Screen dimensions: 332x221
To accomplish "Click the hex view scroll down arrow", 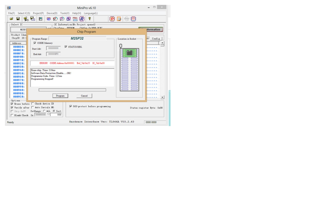I will point(162,97).
